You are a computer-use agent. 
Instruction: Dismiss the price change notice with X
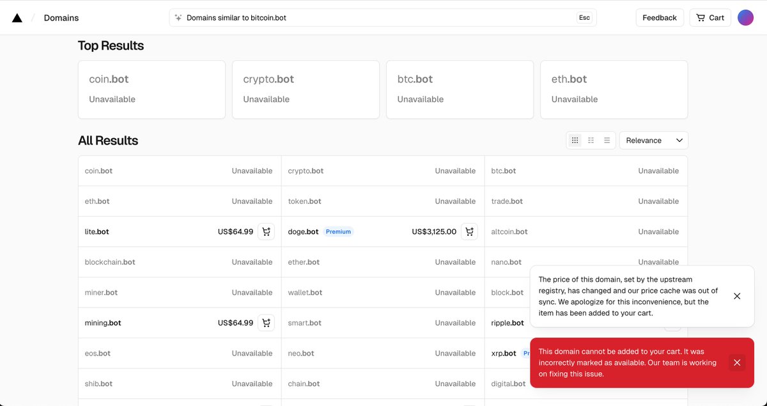(737, 296)
